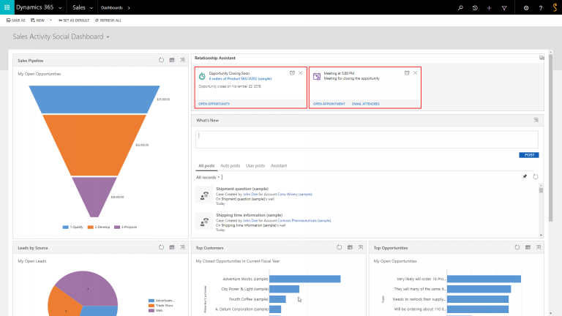Click the Shipment question (sample) post title
The image size is (562, 316).
pyautogui.click(x=242, y=189)
